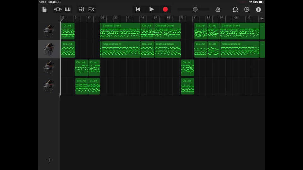The height and width of the screenshot is (170, 303).
Task: Open song sections with the ruler plus button
Action: pos(262,19)
